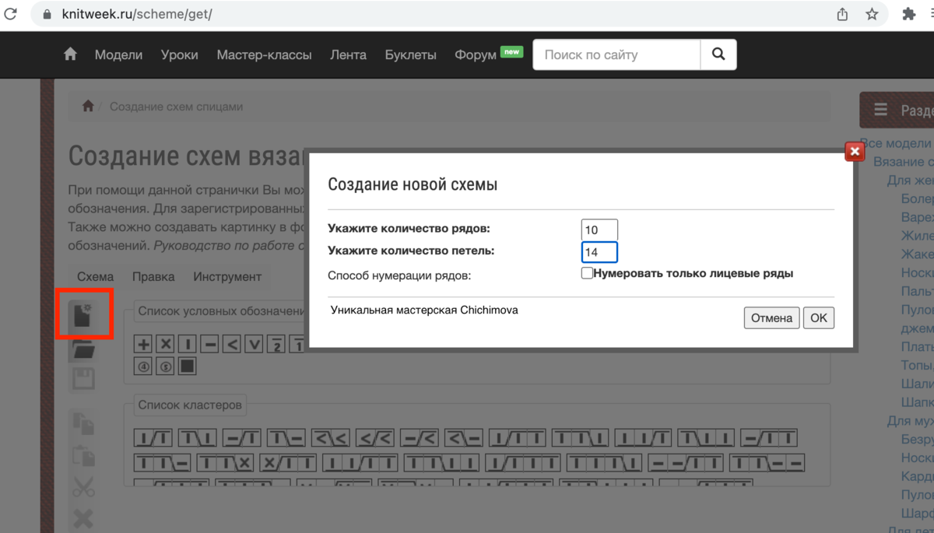Bookmark the page with the star icon
Image resolution: width=934 pixels, height=533 pixels.
(x=872, y=14)
